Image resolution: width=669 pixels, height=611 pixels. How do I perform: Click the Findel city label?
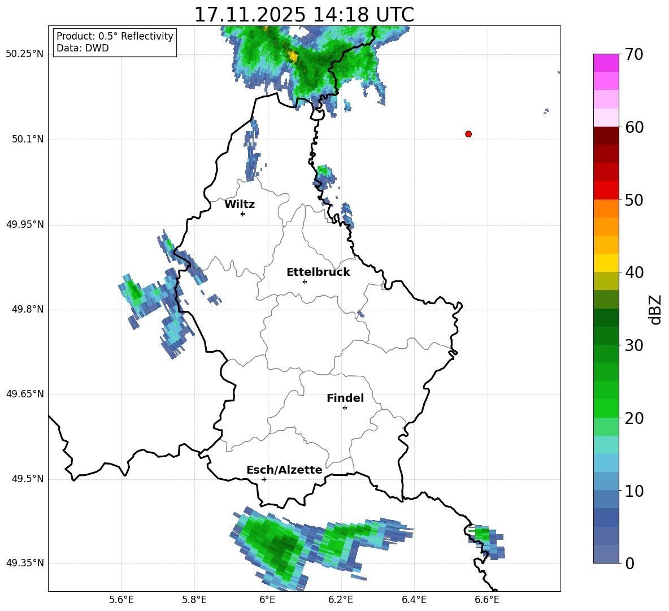click(345, 398)
